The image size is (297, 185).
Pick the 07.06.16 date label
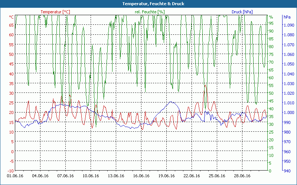pos(66,176)
